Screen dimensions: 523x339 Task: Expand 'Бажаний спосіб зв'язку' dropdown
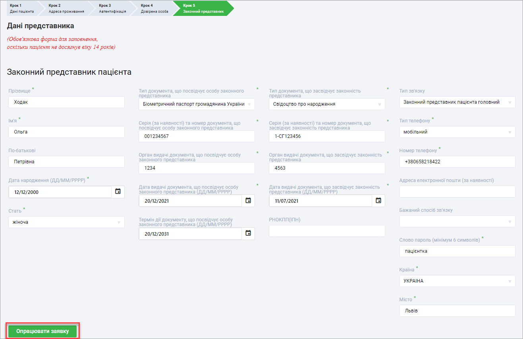[457, 221]
